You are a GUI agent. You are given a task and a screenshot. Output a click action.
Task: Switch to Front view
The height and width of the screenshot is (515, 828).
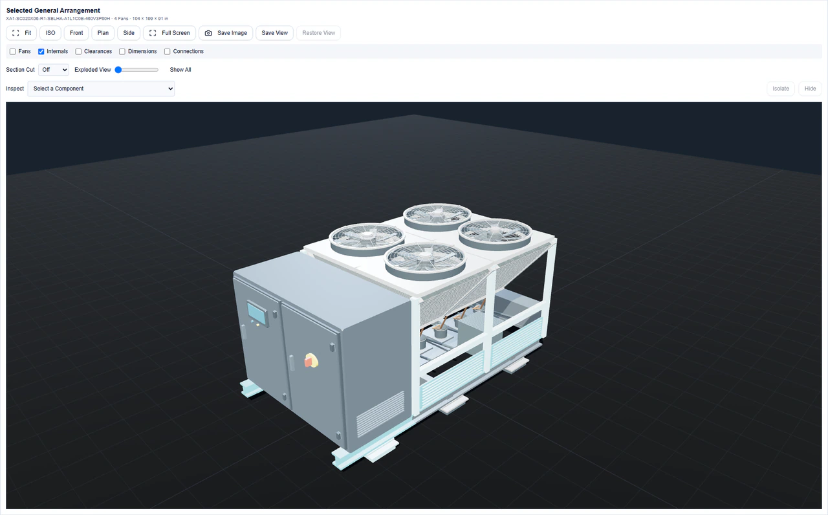click(76, 33)
